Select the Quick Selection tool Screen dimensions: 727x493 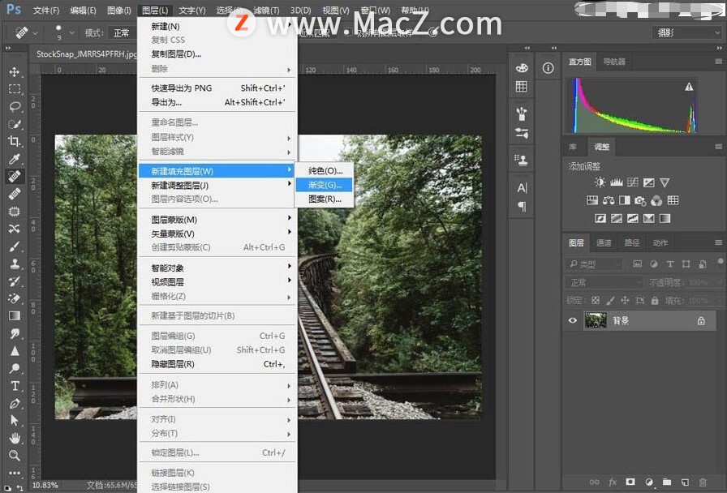click(x=15, y=124)
